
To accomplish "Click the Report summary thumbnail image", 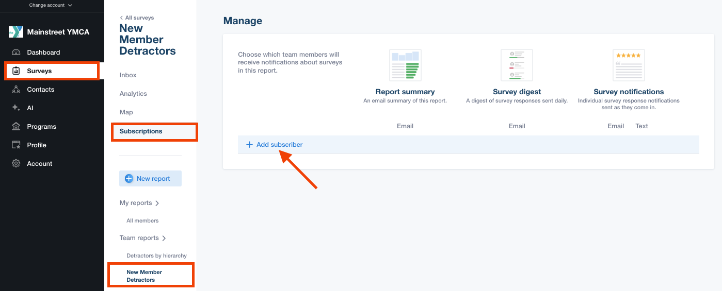I will point(405,65).
